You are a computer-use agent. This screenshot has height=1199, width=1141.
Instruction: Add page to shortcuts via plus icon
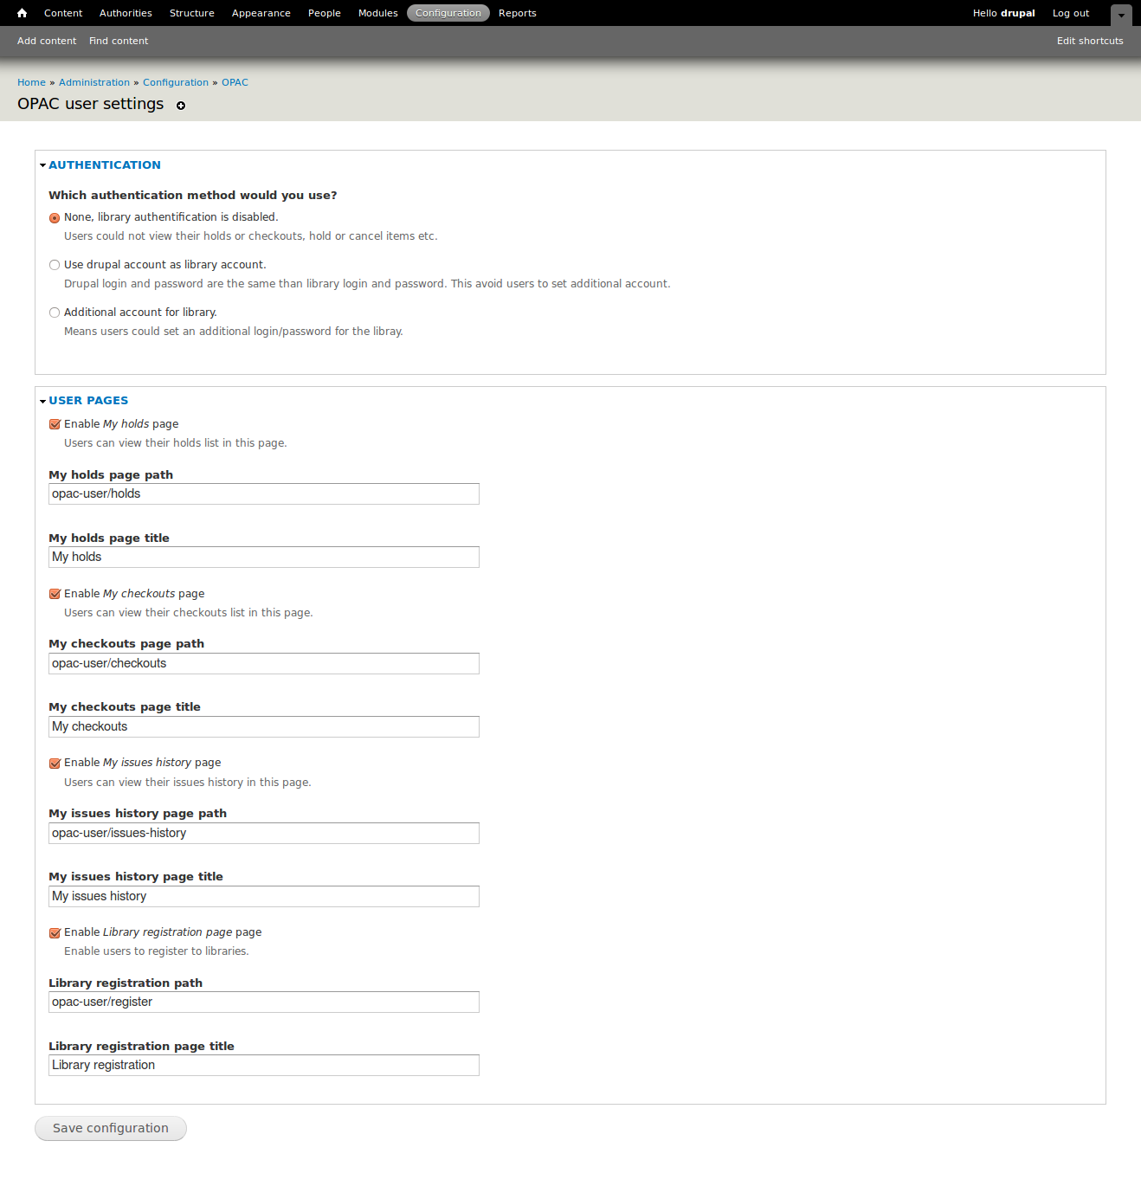181,106
